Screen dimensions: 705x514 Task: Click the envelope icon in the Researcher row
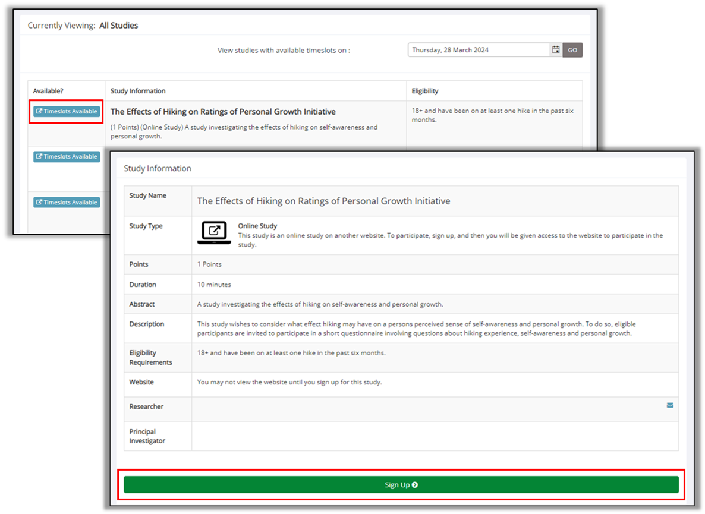click(x=670, y=405)
